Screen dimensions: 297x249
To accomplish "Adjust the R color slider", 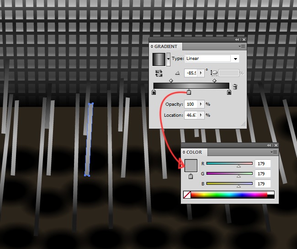I will tap(229, 163).
